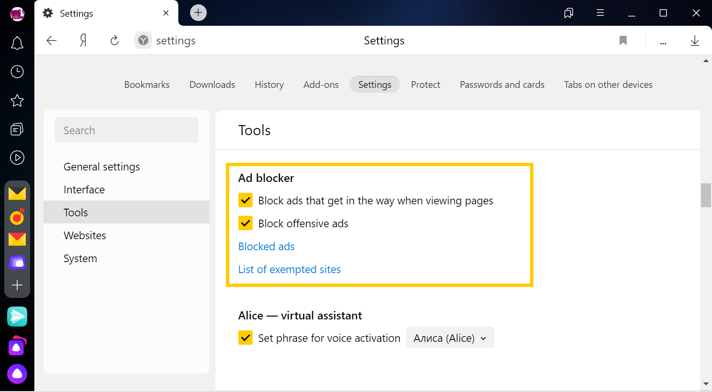Uncheck Block offensive ads
The image size is (712, 392).
click(245, 223)
